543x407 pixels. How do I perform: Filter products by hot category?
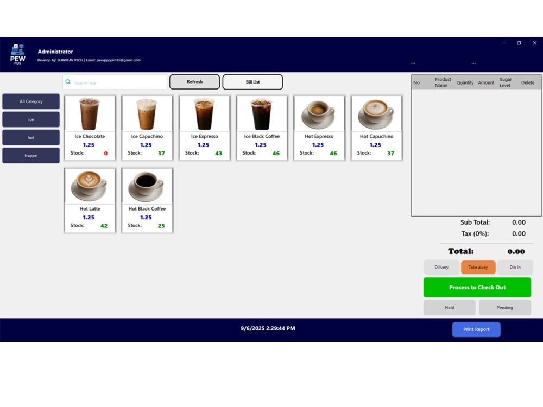click(31, 137)
